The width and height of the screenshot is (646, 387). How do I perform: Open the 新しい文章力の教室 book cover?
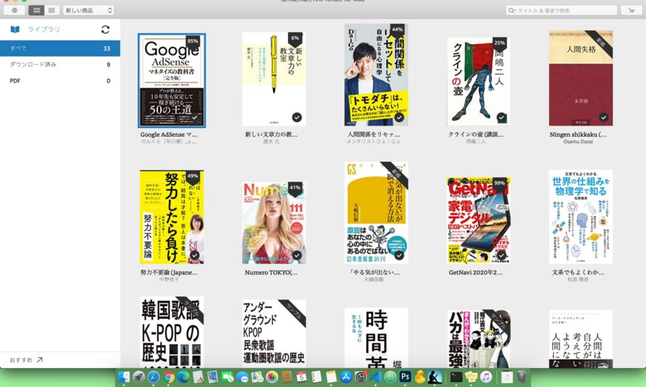tap(274, 79)
